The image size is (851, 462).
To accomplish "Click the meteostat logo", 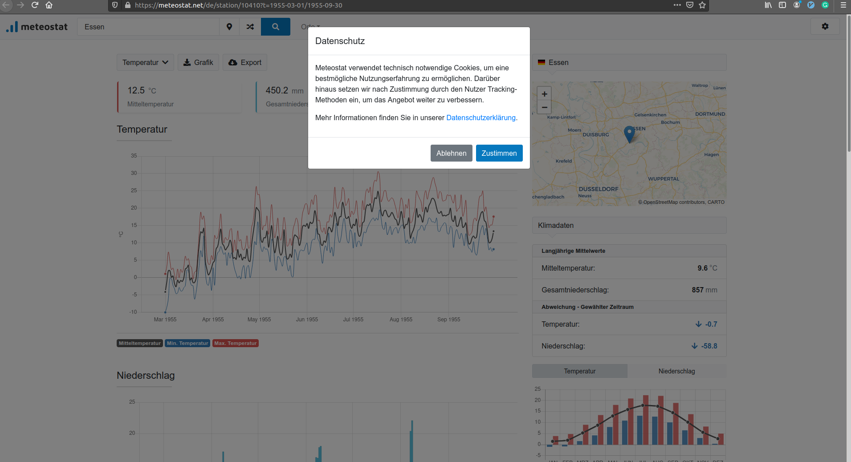I will coord(37,26).
